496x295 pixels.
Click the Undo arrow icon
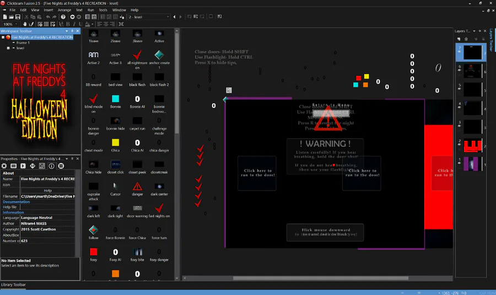click(48, 17)
